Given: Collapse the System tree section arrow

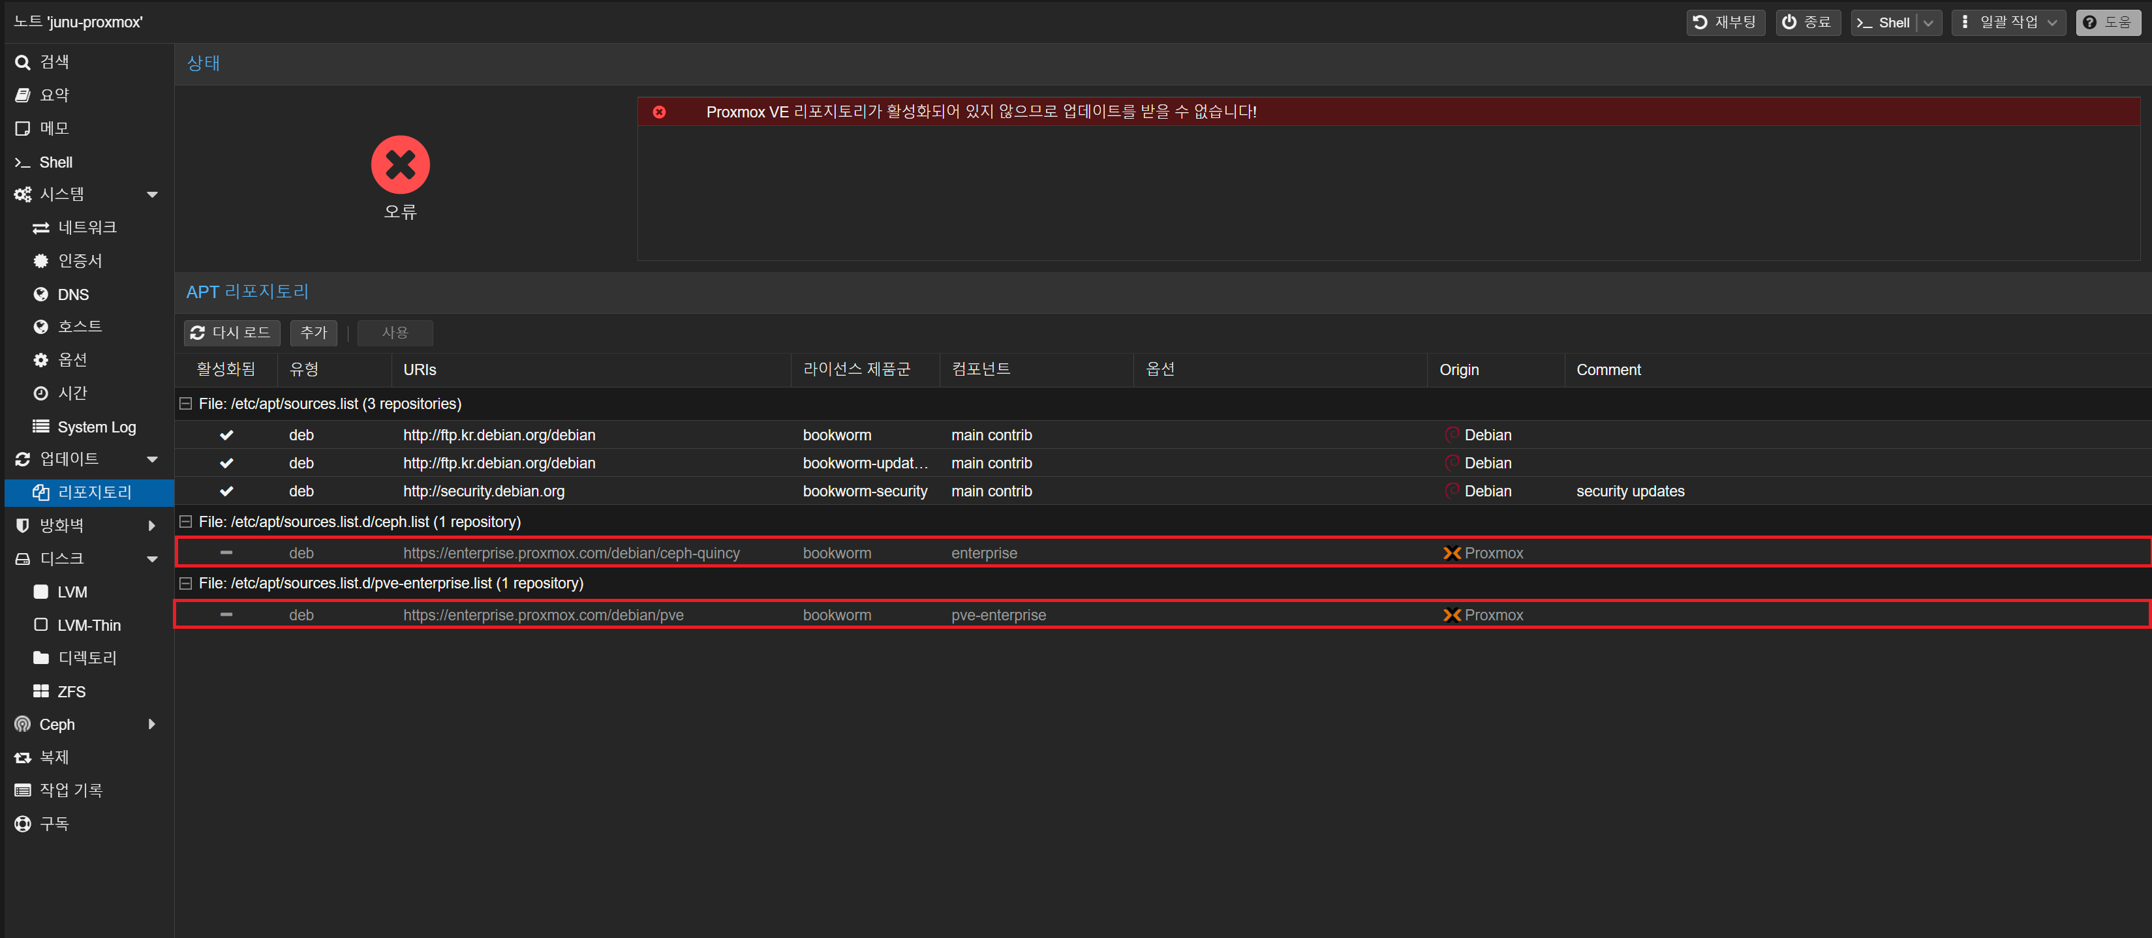Looking at the screenshot, I should click(x=152, y=194).
